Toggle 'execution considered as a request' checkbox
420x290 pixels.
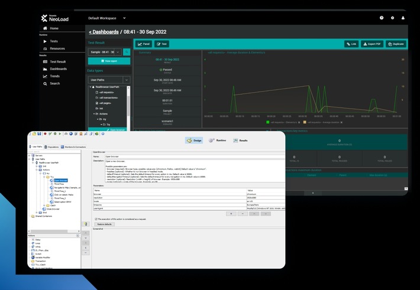coord(96,219)
